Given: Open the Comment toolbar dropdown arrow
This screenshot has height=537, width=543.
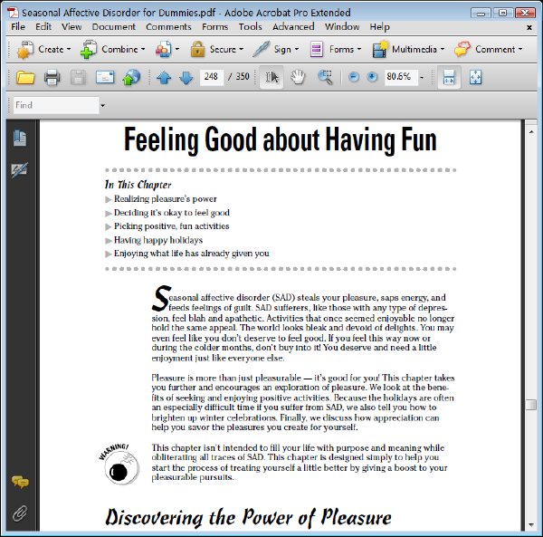Looking at the screenshot, I should (x=520, y=49).
